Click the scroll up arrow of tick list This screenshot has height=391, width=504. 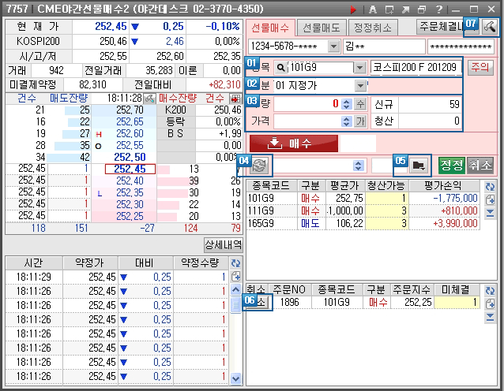coord(235,289)
